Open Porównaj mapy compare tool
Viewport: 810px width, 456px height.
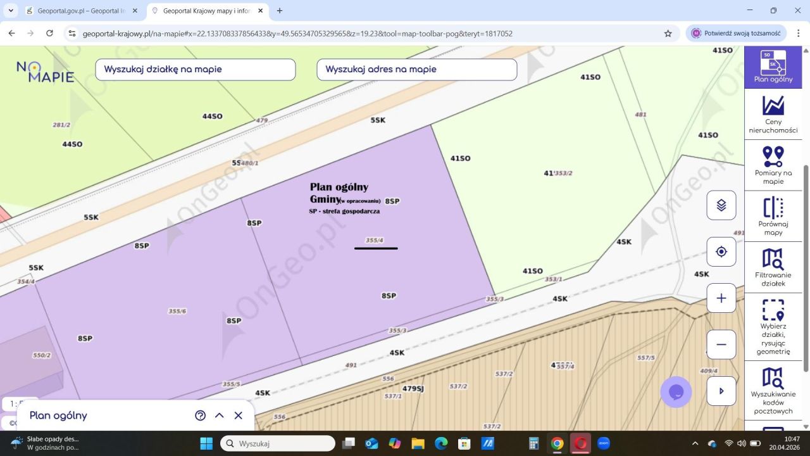click(773, 217)
